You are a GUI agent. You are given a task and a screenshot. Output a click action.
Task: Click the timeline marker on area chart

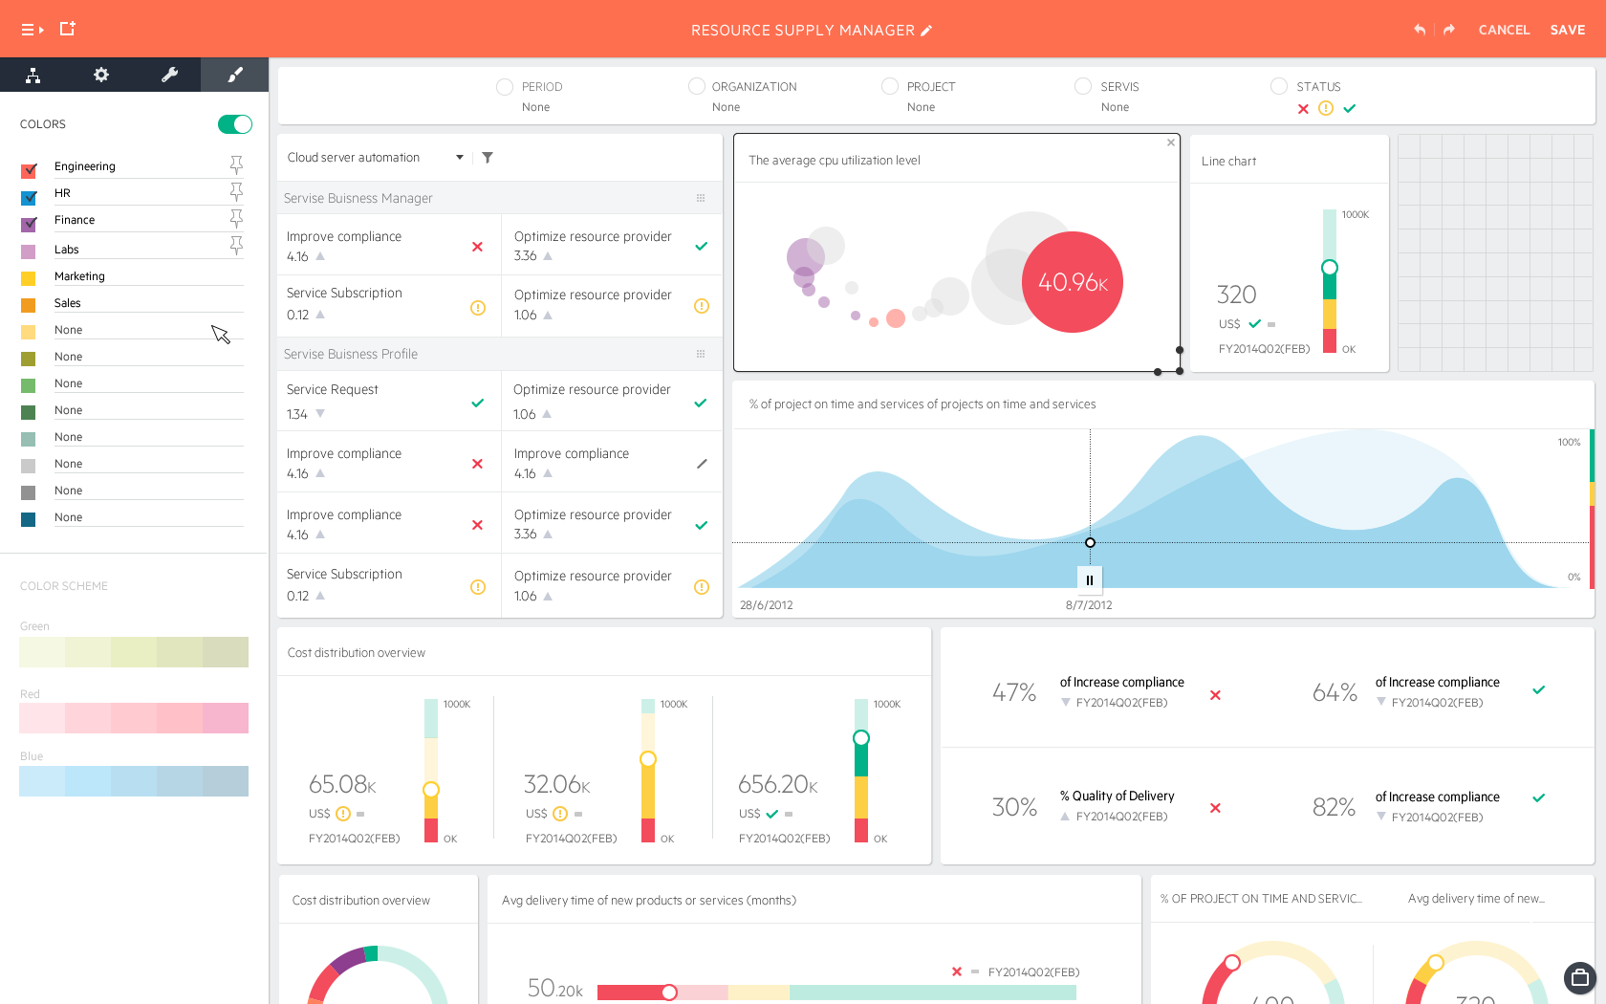point(1090,543)
